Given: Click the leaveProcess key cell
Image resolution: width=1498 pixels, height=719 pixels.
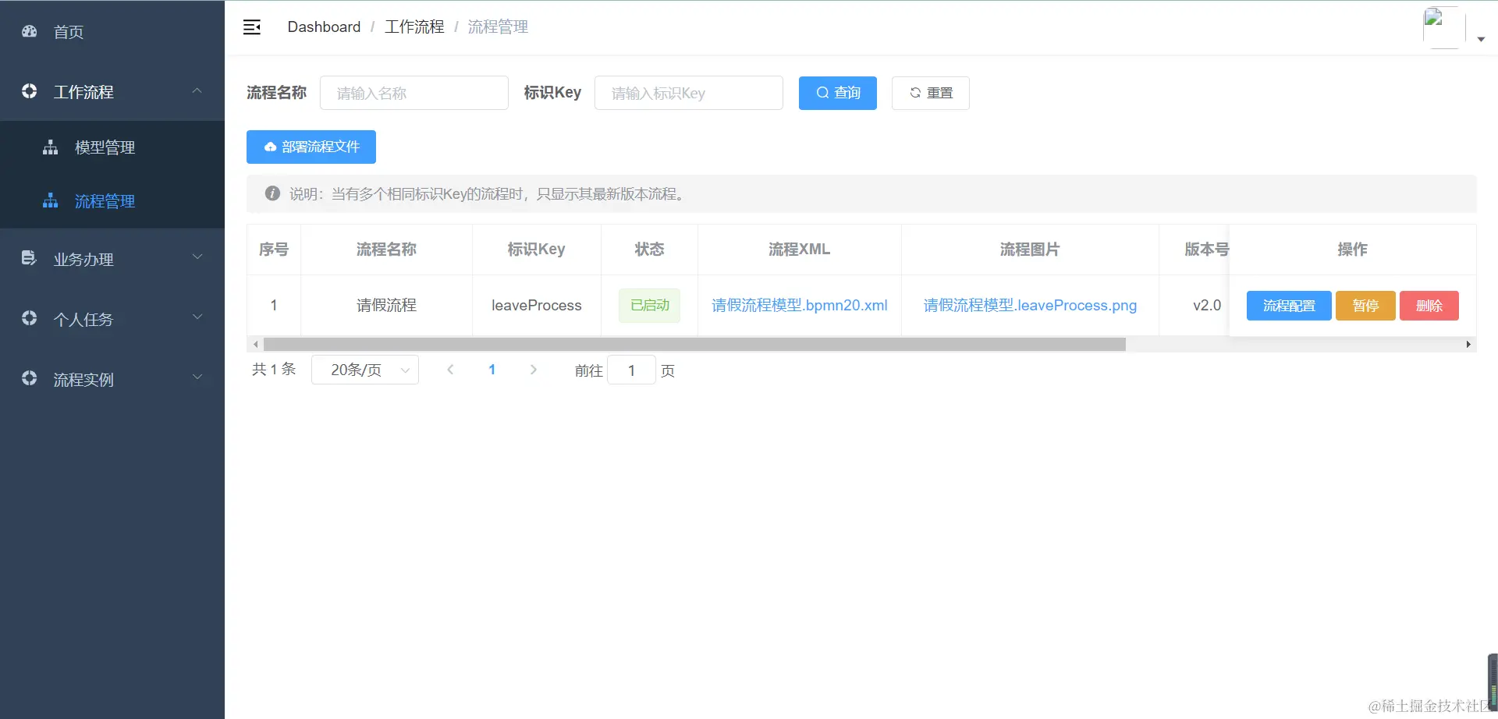Looking at the screenshot, I should (537, 306).
